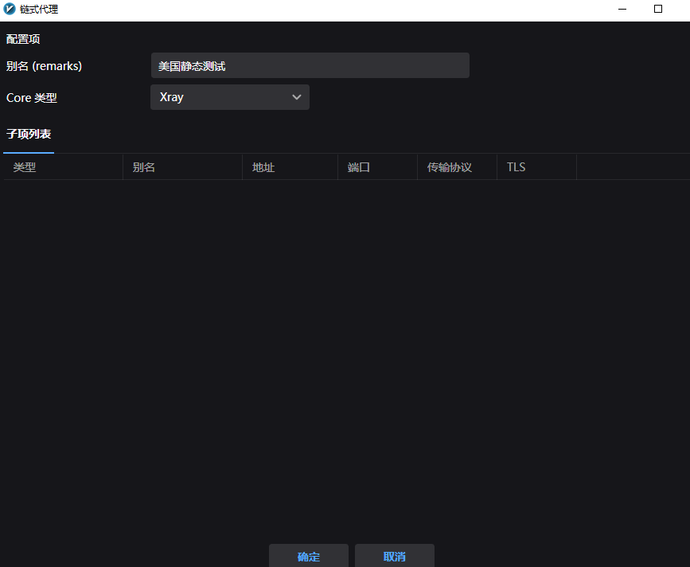Image resolution: width=690 pixels, height=567 pixels.
Task: Click the 配置项 section label
Action: pyautogui.click(x=23, y=39)
